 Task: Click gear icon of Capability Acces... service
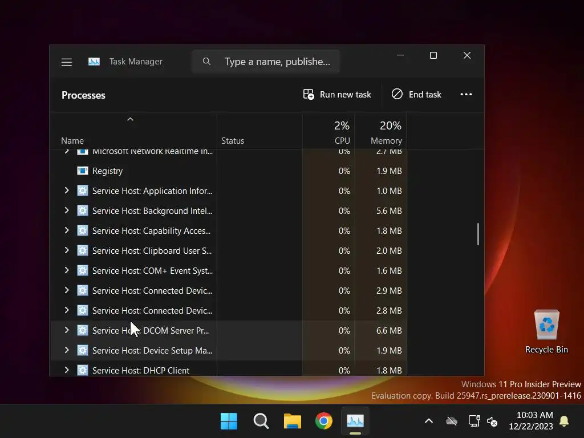82,230
